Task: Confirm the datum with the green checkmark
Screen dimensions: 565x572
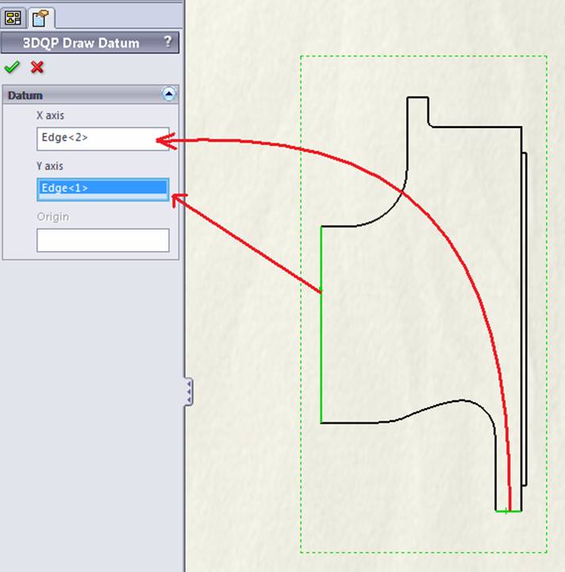Action: (x=12, y=68)
